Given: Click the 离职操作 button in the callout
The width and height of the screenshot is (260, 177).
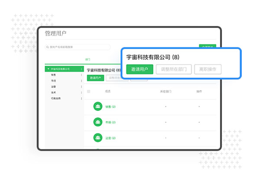Looking at the screenshot, I should 208,69.
